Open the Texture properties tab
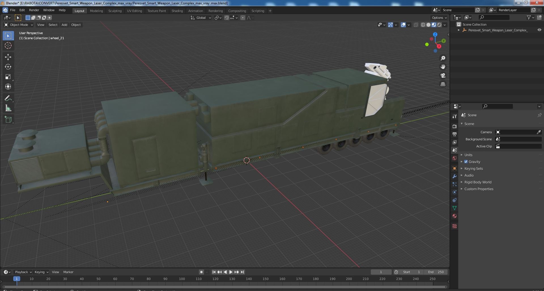 (454, 226)
